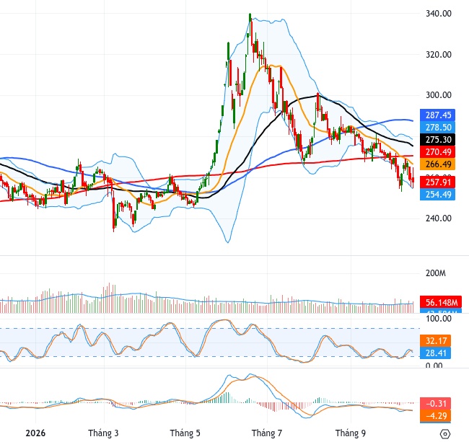Select the 257.91 current price label
The width and height of the screenshot is (469, 442).
click(x=437, y=182)
